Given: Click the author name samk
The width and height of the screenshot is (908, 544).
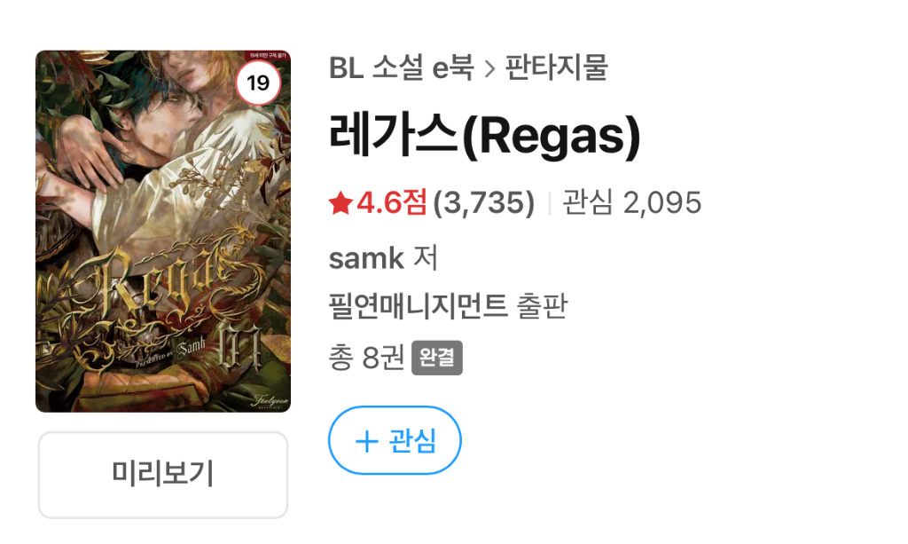Looking at the screenshot, I should pyautogui.click(x=366, y=258).
